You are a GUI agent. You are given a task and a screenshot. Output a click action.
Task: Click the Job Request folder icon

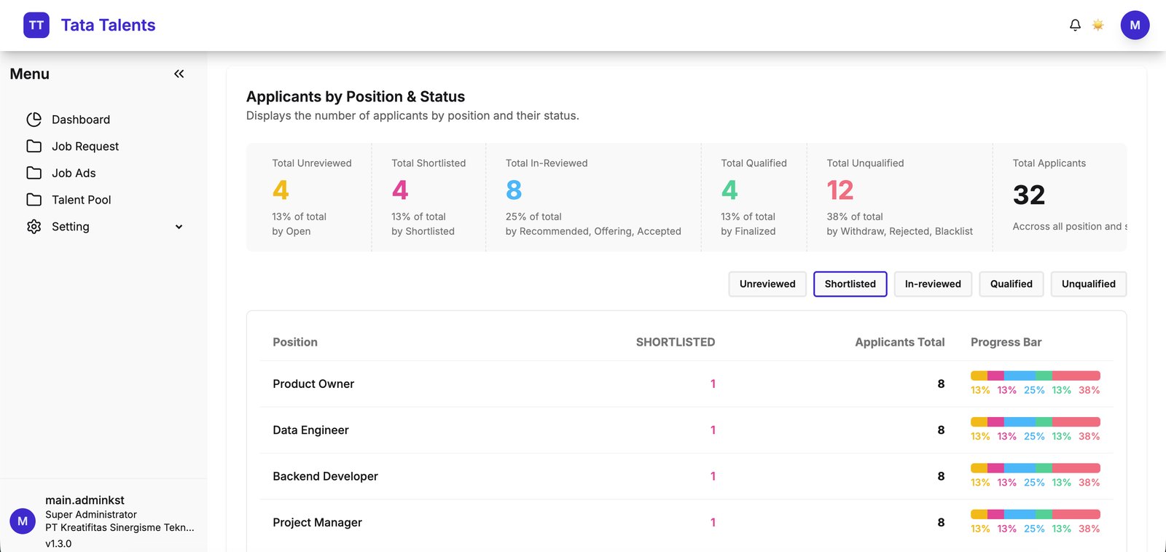pos(34,146)
